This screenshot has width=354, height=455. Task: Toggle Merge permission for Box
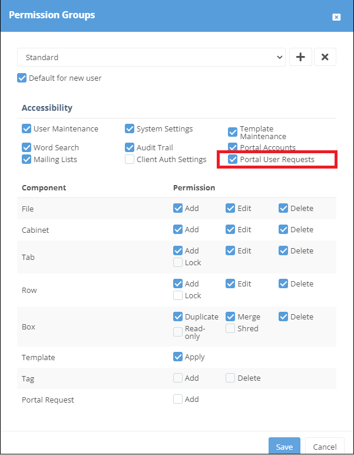230,316
